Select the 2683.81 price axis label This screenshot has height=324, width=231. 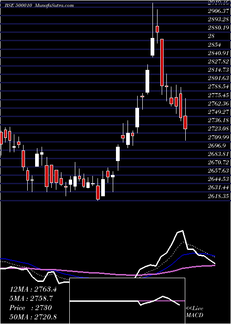219,154
